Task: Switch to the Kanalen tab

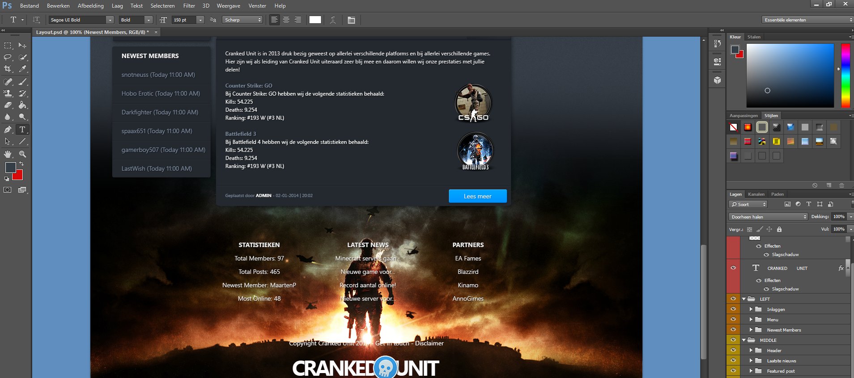Action: tap(756, 194)
